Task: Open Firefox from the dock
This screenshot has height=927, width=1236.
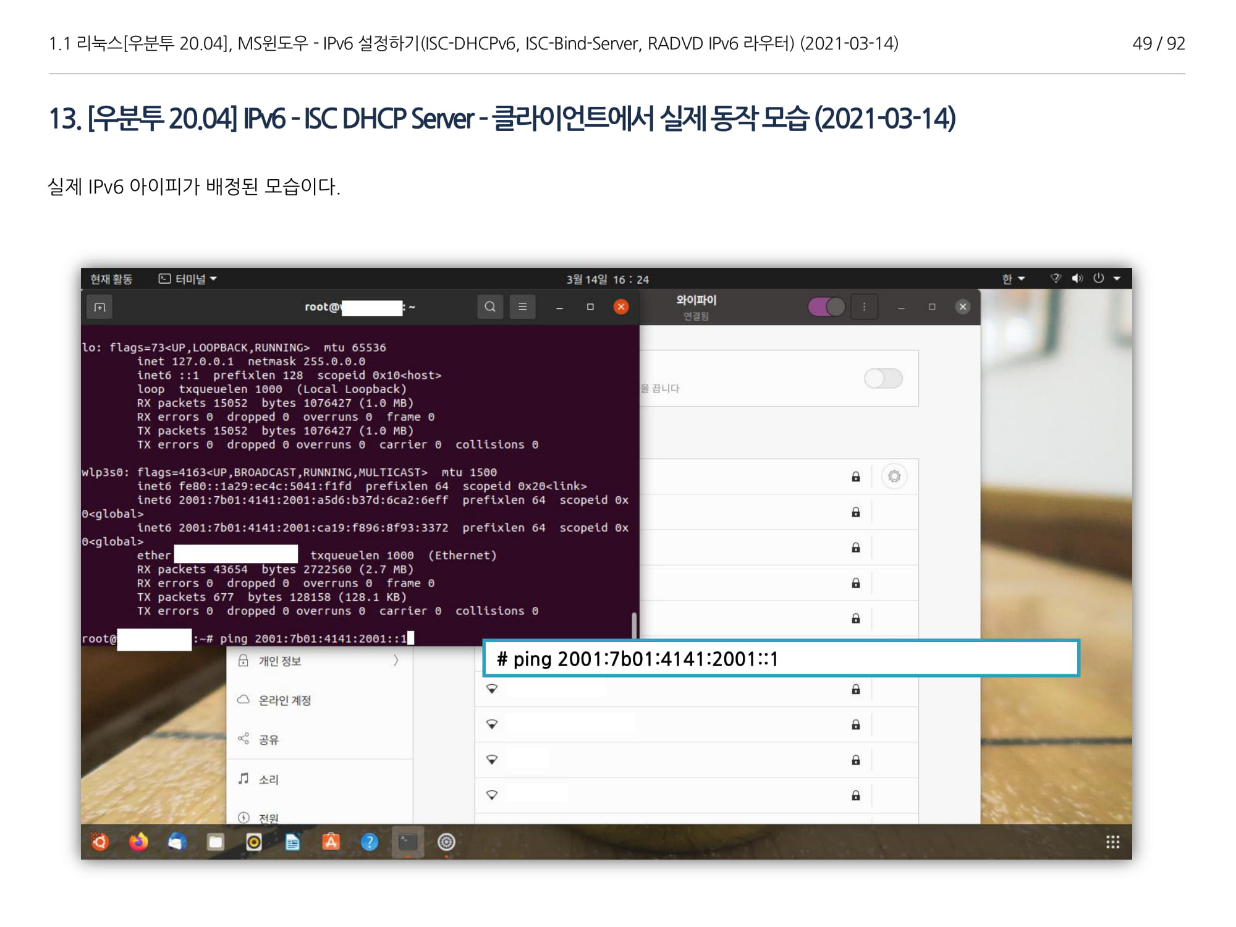Action: pyautogui.click(x=138, y=842)
